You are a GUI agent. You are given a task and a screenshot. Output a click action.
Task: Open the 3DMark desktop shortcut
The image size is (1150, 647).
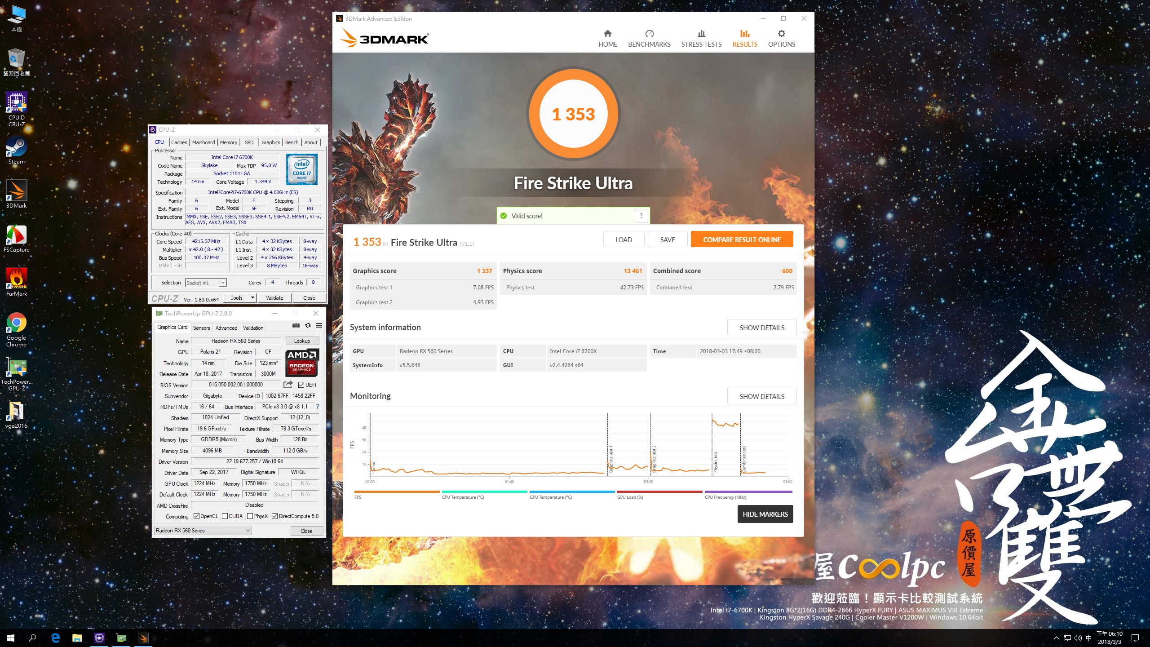[x=16, y=194]
